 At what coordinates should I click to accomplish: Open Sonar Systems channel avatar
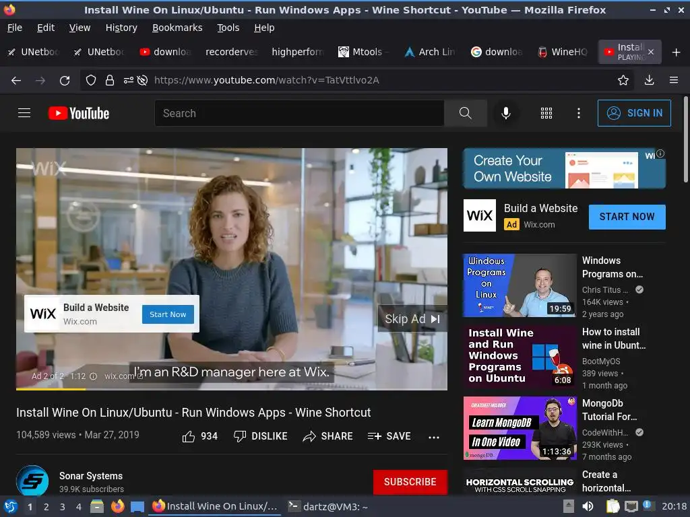tap(32, 481)
